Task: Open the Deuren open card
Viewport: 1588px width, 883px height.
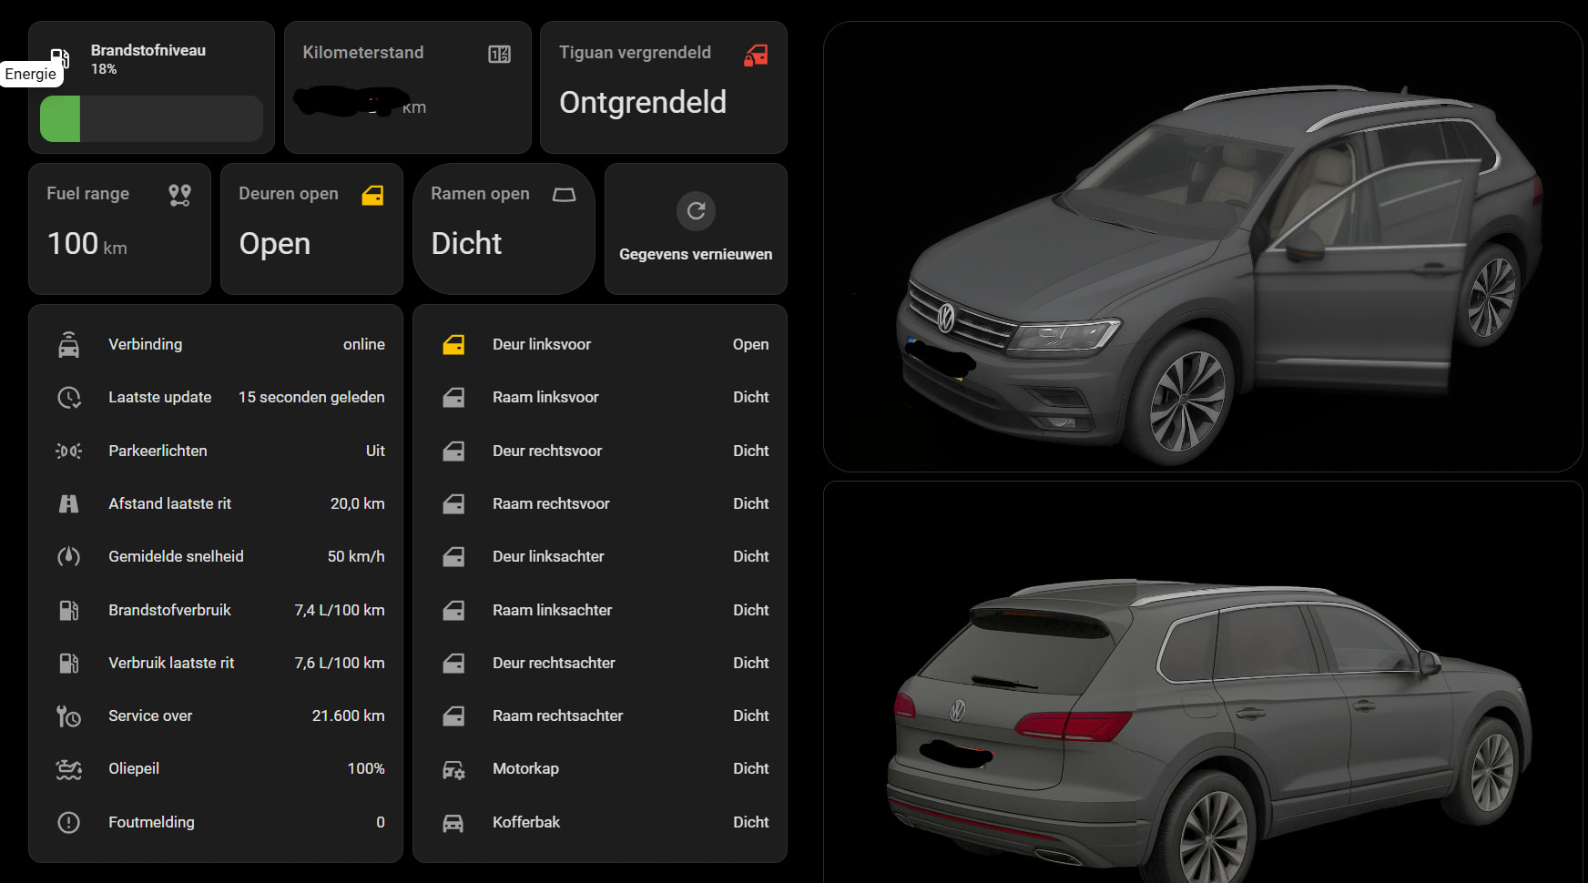Action: tap(311, 229)
